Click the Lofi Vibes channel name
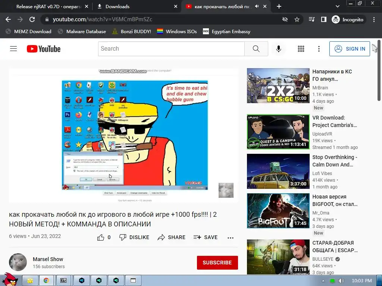382x286 pixels. 322,174
